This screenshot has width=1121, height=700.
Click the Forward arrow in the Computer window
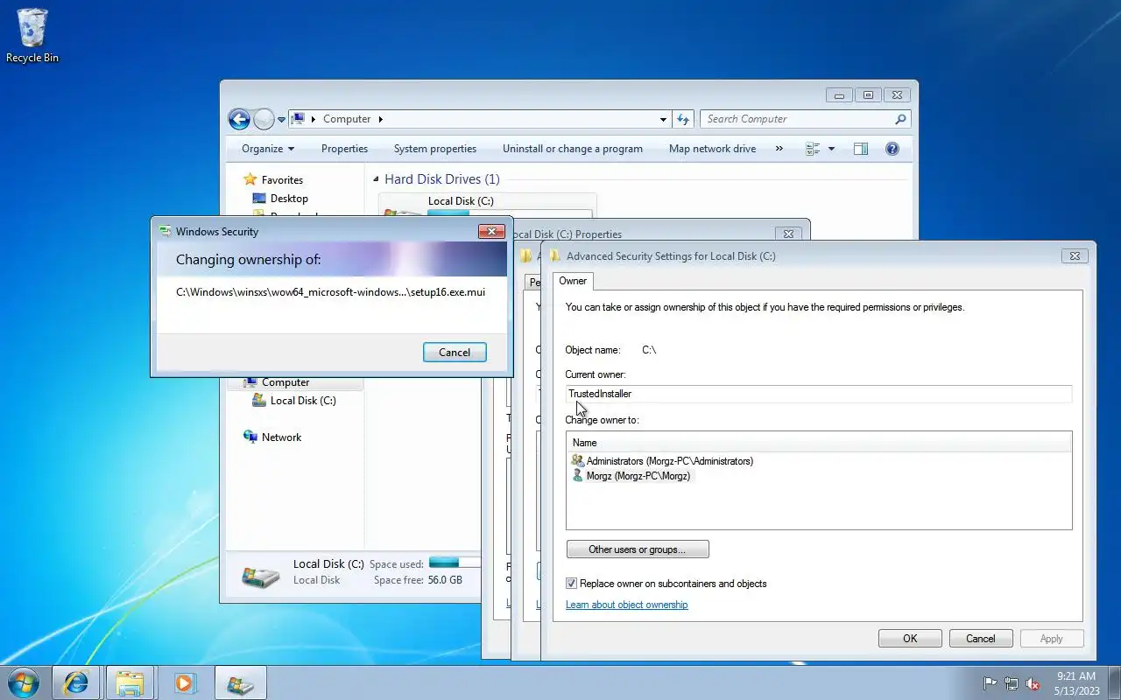[264, 119]
